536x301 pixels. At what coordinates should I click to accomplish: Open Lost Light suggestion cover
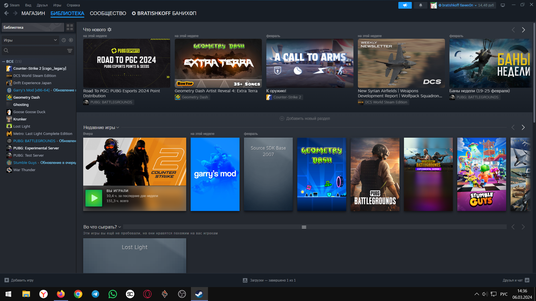135,256
